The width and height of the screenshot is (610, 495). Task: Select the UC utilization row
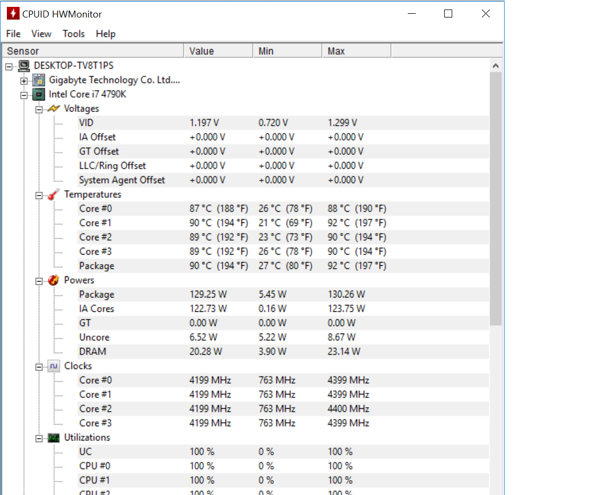coord(283,452)
